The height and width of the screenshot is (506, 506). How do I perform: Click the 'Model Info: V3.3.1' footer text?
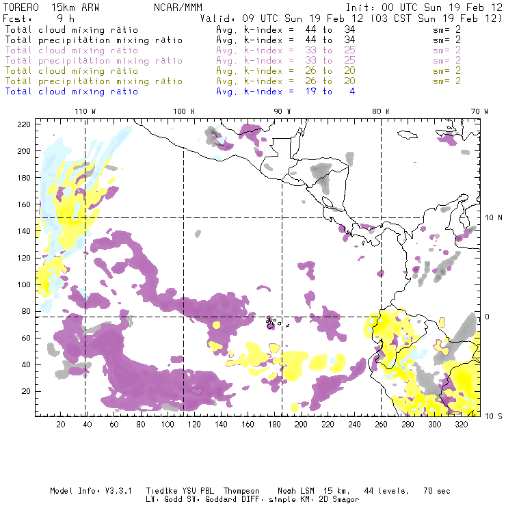[x=91, y=491]
